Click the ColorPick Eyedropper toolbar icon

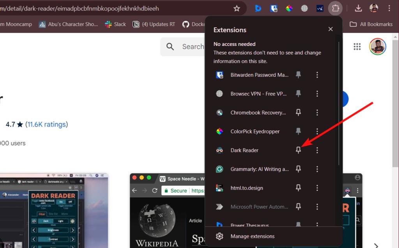[289, 8]
